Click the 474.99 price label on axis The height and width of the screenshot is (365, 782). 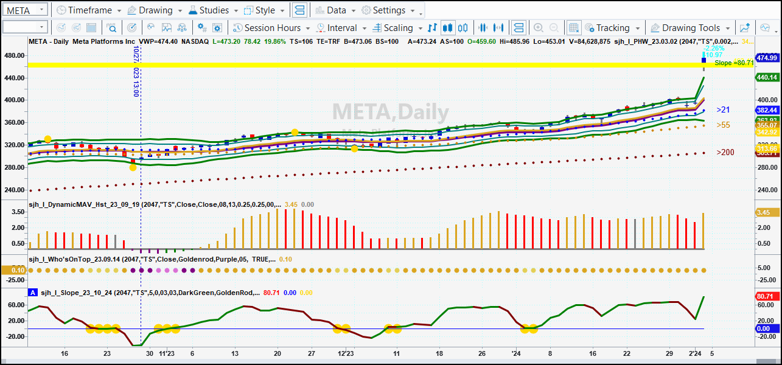point(767,58)
